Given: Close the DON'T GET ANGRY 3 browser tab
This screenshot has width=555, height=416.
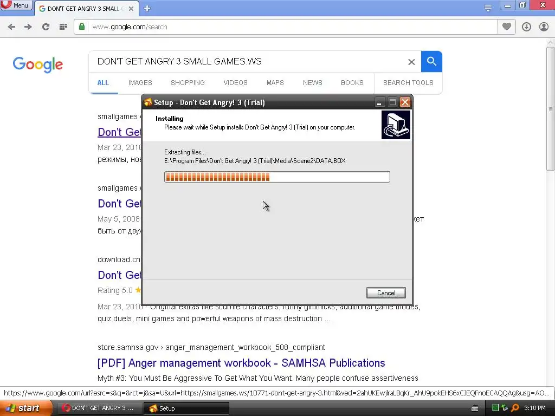Looking at the screenshot, I should point(131,9).
